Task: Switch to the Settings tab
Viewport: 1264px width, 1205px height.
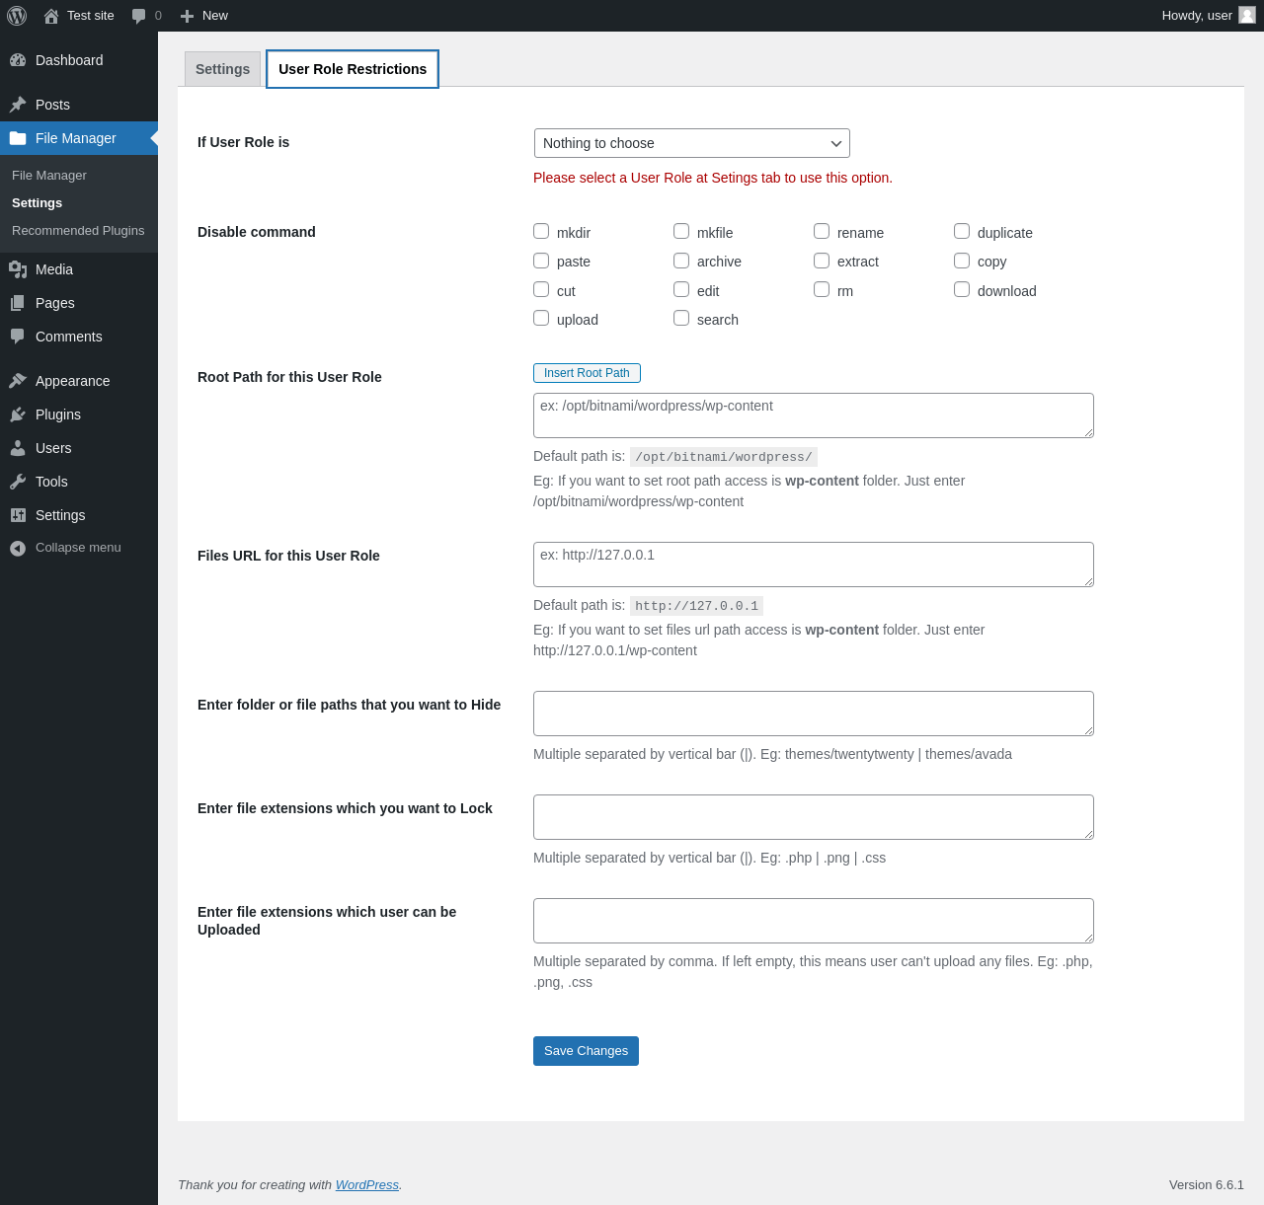Action: coord(223,69)
